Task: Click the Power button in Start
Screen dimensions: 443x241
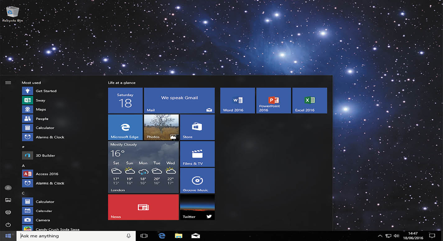Action: (8, 225)
